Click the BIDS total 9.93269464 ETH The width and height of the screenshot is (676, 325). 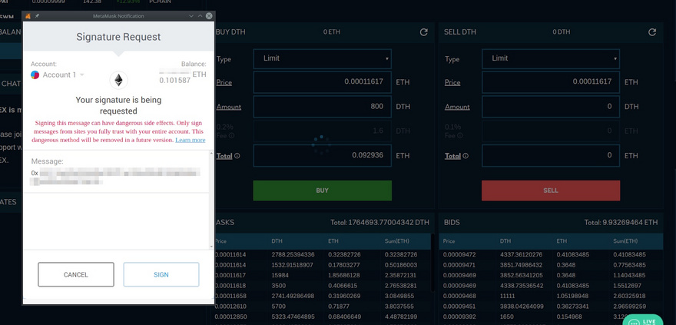point(621,222)
